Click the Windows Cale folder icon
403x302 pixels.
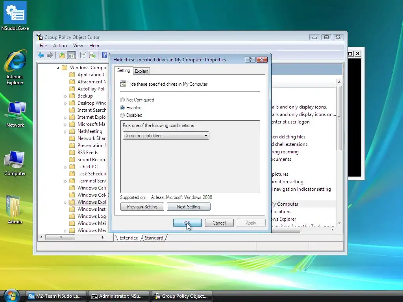[72, 188]
